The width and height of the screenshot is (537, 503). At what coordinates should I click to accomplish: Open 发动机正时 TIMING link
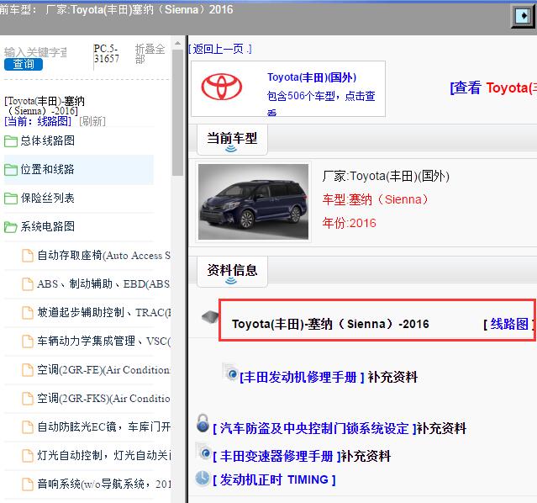tap(274, 479)
